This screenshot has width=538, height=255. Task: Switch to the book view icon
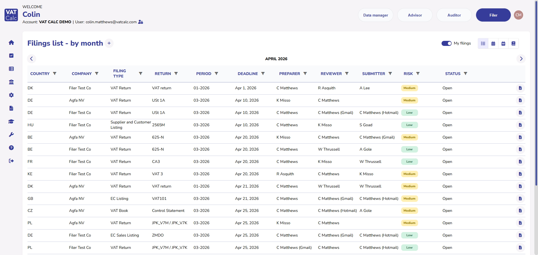(x=513, y=43)
